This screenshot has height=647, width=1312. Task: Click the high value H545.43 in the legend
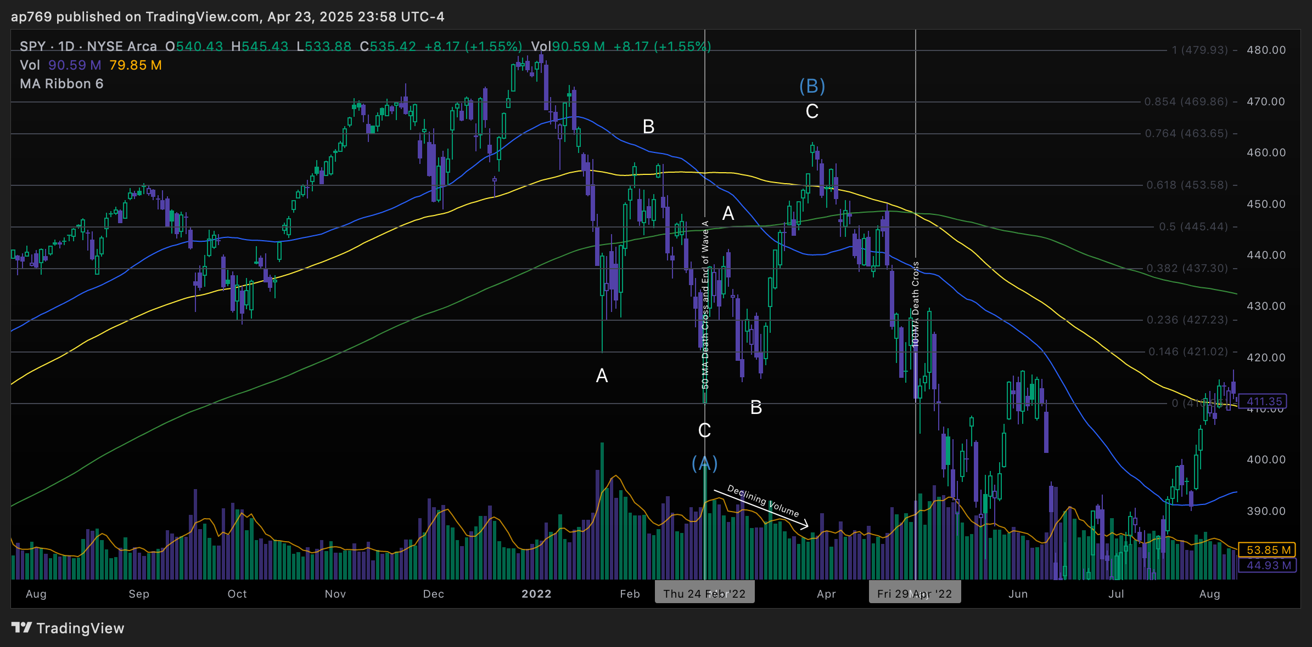[260, 47]
